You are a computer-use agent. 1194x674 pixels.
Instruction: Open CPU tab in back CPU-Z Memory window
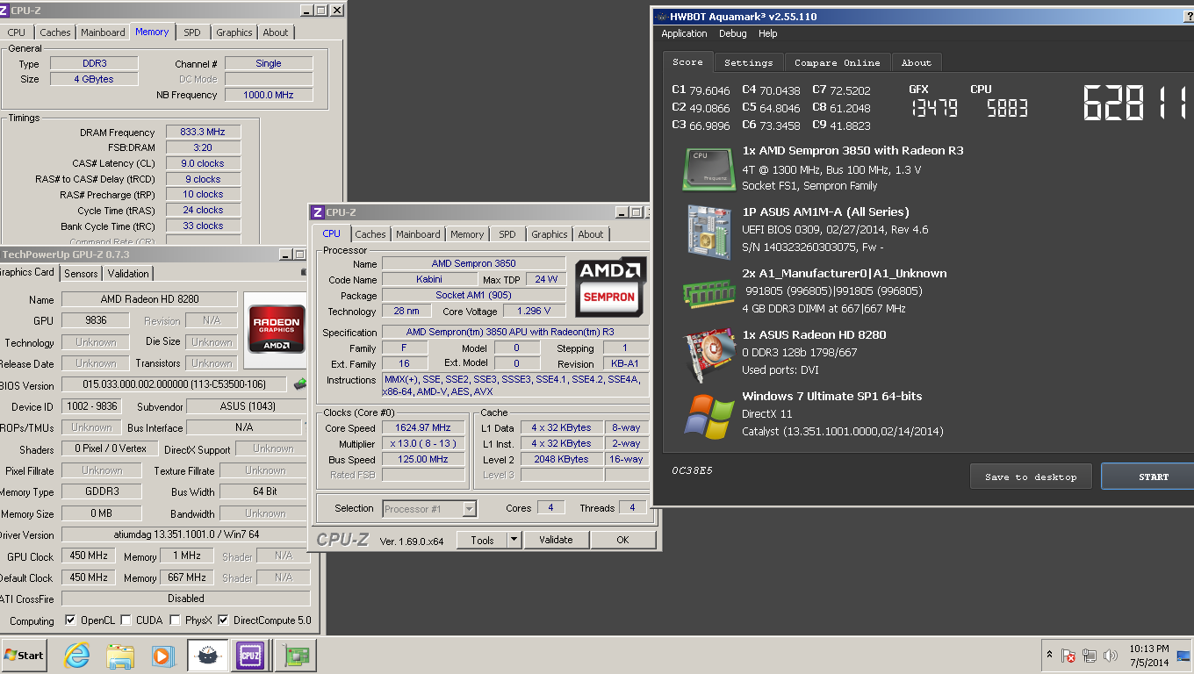[x=17, y=32]
